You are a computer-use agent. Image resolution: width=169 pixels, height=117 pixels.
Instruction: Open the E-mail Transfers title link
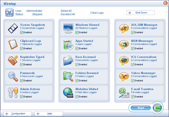coord(142,89)
